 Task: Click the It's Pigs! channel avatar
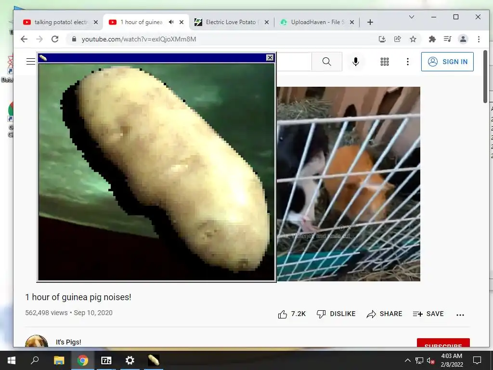pyautogui.click(x=37, y=342)
